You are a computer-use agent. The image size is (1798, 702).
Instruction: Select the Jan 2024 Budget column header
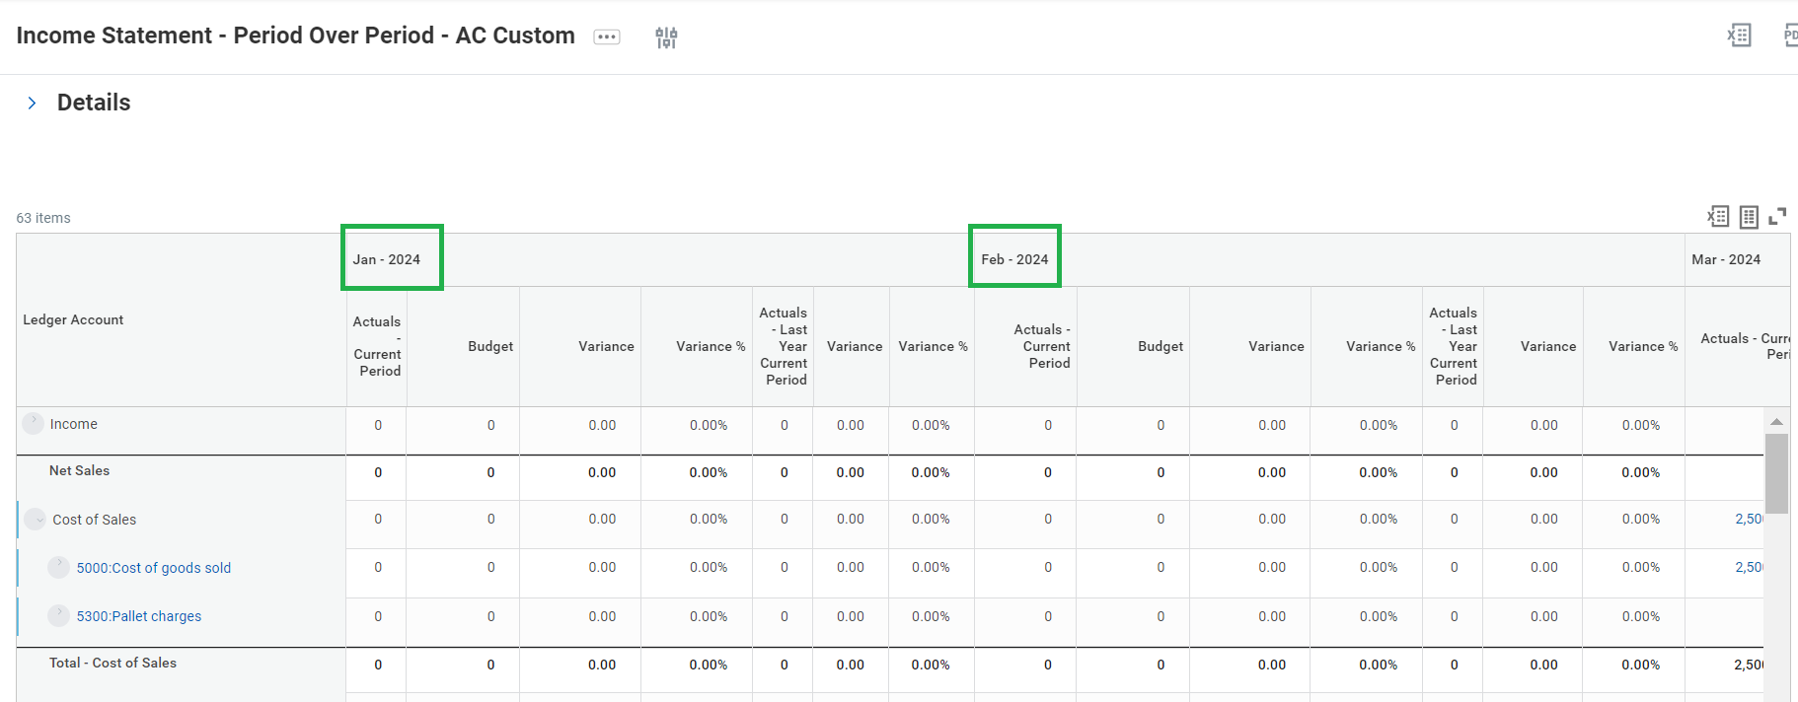[490, 346]
